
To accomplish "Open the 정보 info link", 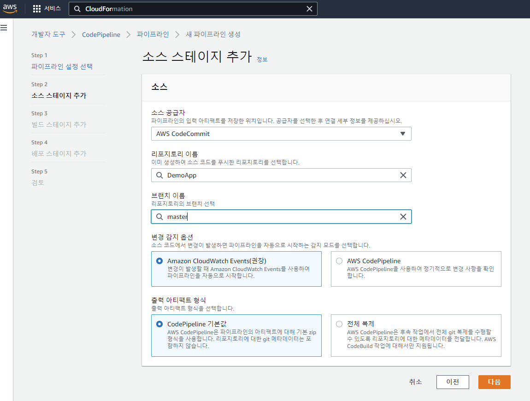I will coord(262,59).
